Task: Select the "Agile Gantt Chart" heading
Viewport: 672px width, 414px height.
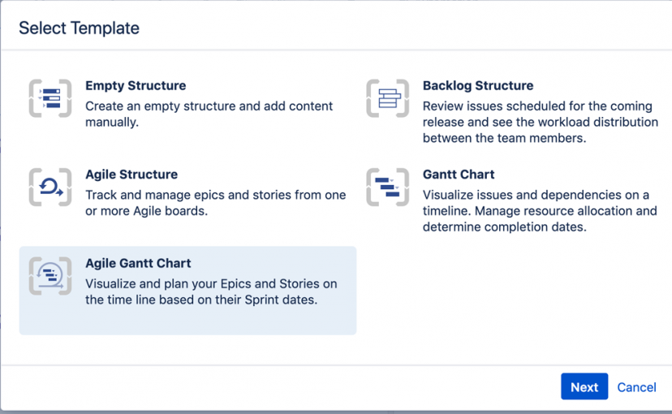Action: (138, 263)
